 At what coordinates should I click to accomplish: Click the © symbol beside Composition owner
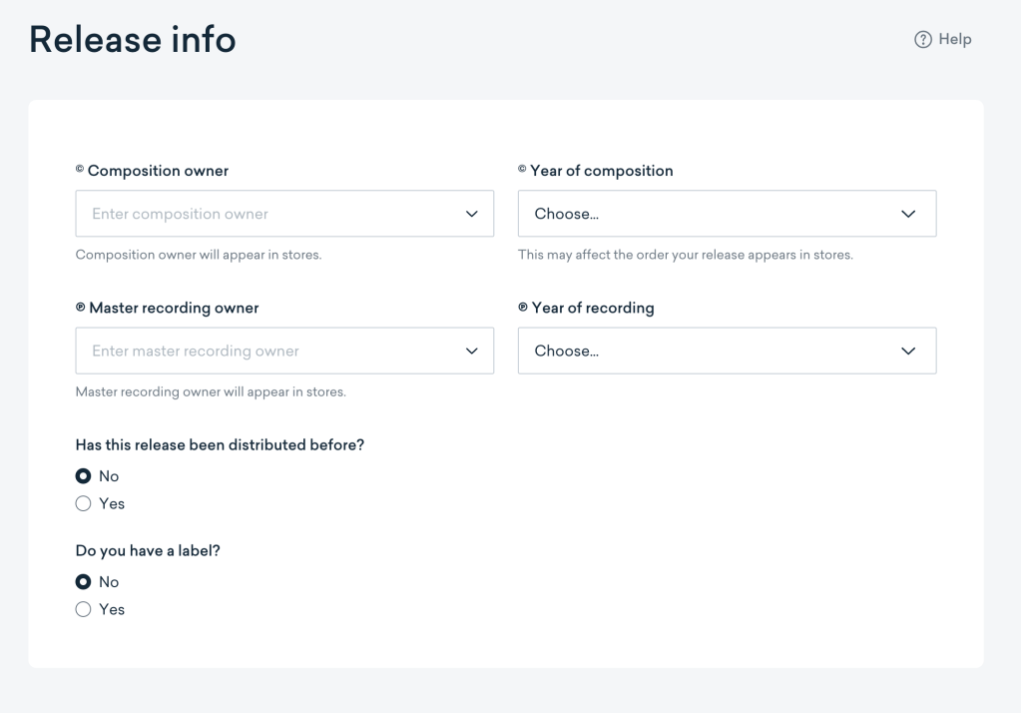80,170
